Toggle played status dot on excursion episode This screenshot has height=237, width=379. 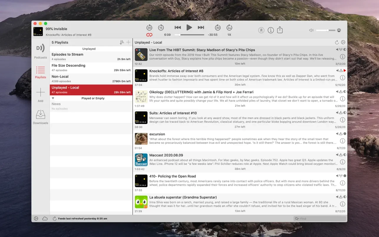click(345, 134)
